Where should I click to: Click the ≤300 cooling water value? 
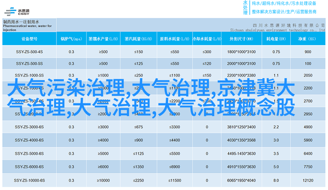(207, 52)
